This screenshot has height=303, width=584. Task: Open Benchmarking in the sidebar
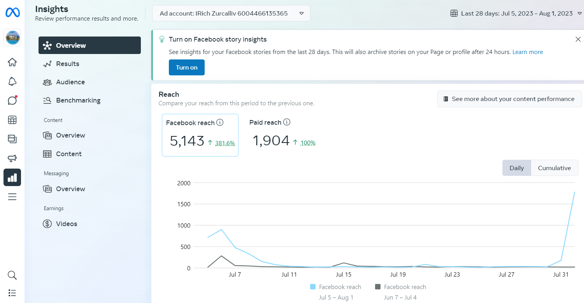pos(78,100)
